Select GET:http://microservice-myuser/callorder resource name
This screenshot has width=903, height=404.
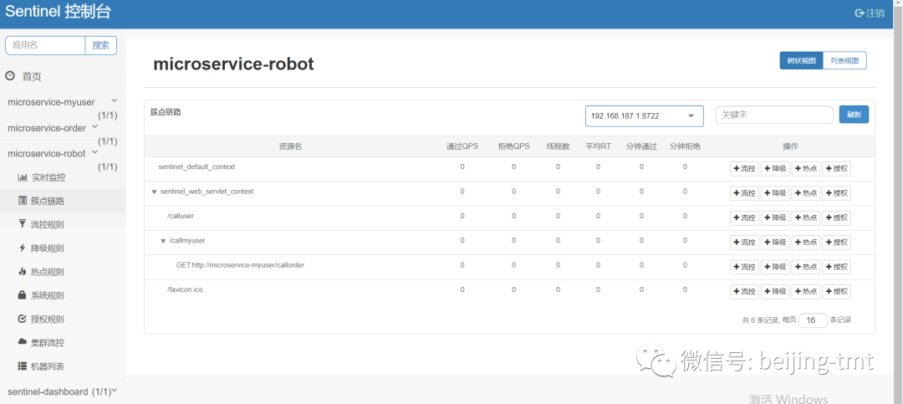(x=240, y=265)
